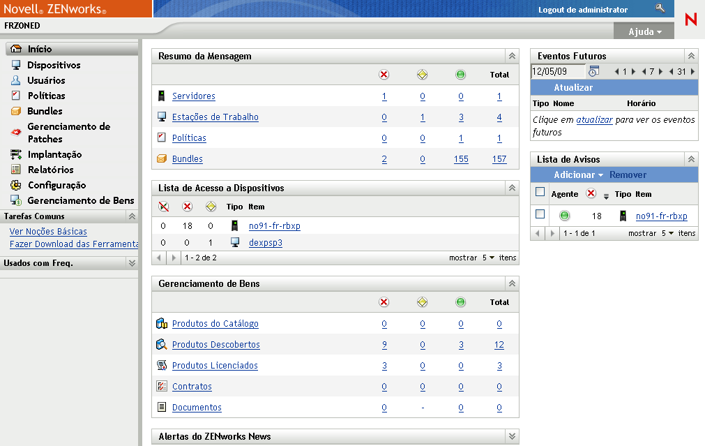
Task: Click the Políticas icon in sidebar
Action: [16, 96]
